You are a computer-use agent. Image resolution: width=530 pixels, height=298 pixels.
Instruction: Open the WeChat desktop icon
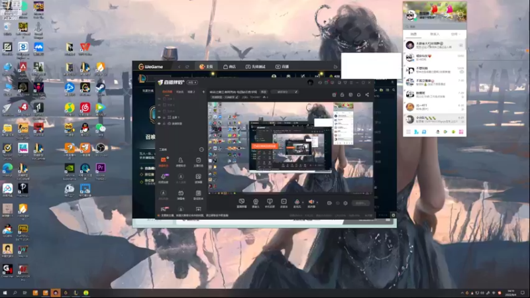pyautogui.click(x=101, y=128)
